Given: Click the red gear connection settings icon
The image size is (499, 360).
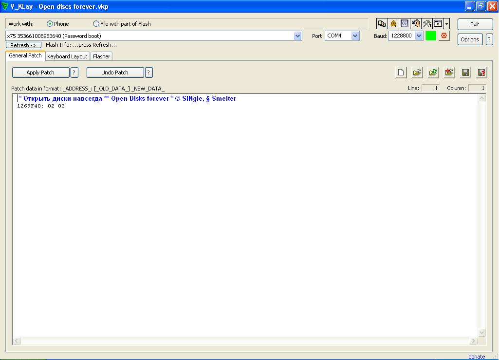Looking at the screenshot, I should (x=444, y=36).
